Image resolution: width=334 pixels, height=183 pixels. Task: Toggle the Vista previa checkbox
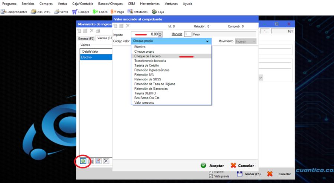(211, 176)
